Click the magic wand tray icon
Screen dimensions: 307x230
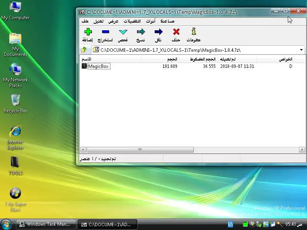click(x=280, y=224)
